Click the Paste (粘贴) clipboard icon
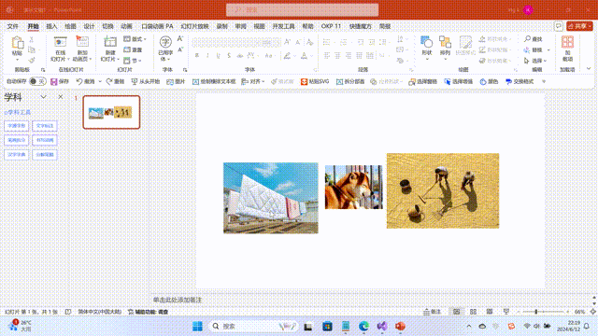 (x=17, y=42)
